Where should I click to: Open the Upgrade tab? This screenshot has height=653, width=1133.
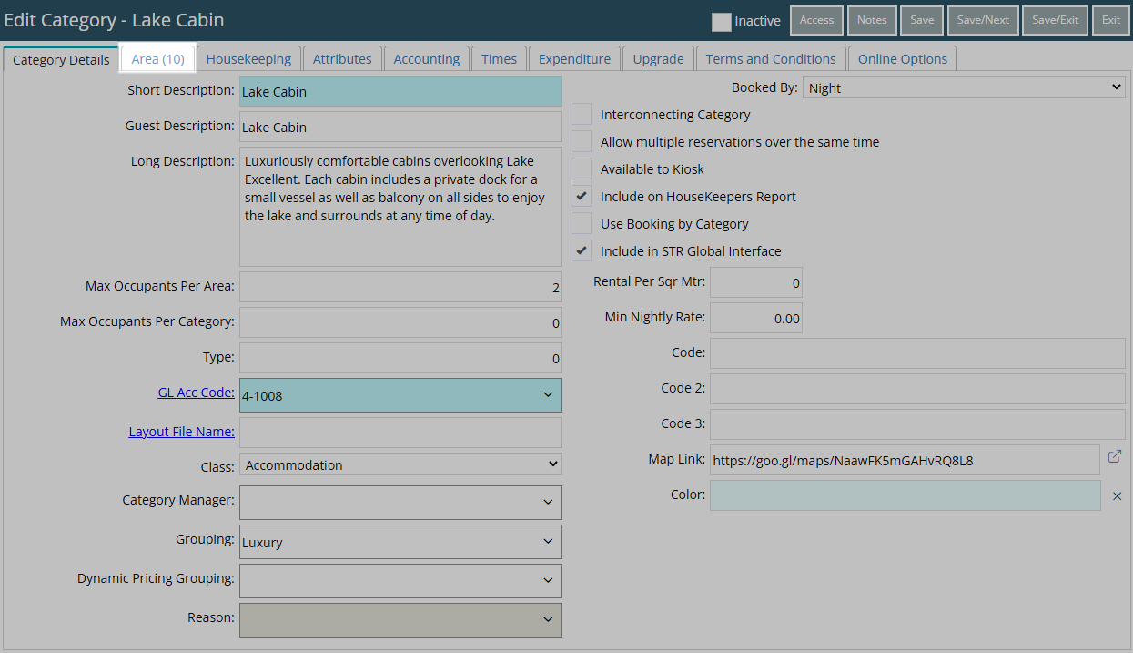click(659, 59)
